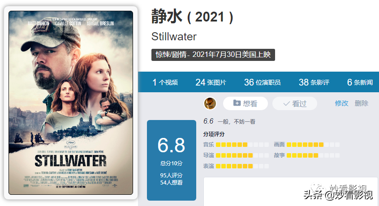The image size is (379, 206).
Task: Open the 38 条影评 tab
Action: tap(314, 82)
